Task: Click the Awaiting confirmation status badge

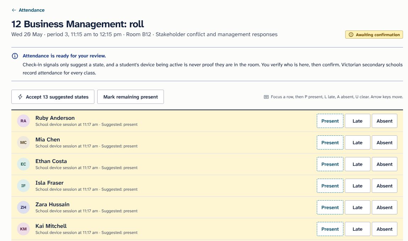Action: pyautogui.click(x=374, y=35)
